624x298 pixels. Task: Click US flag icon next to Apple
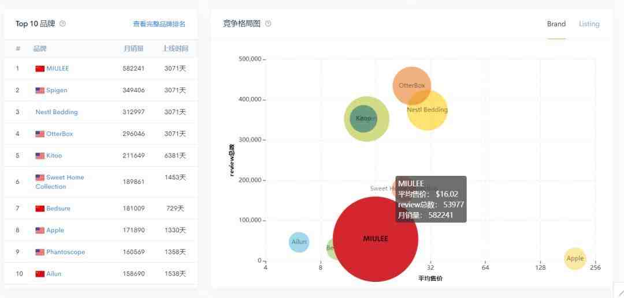coord(40,231)
